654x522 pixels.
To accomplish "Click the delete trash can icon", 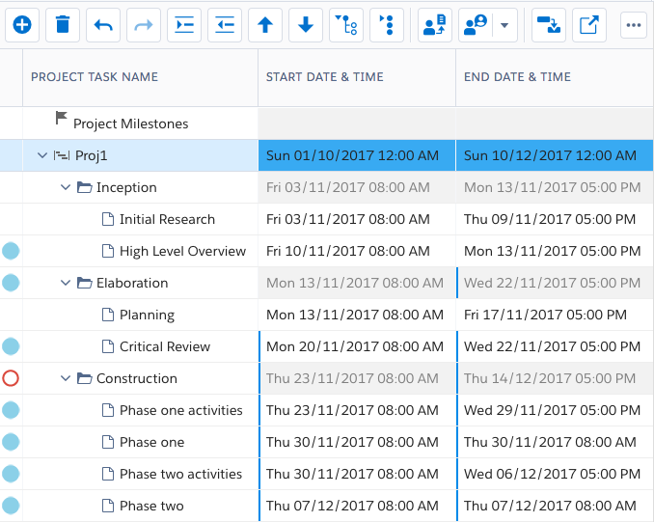I will [63, 25].
